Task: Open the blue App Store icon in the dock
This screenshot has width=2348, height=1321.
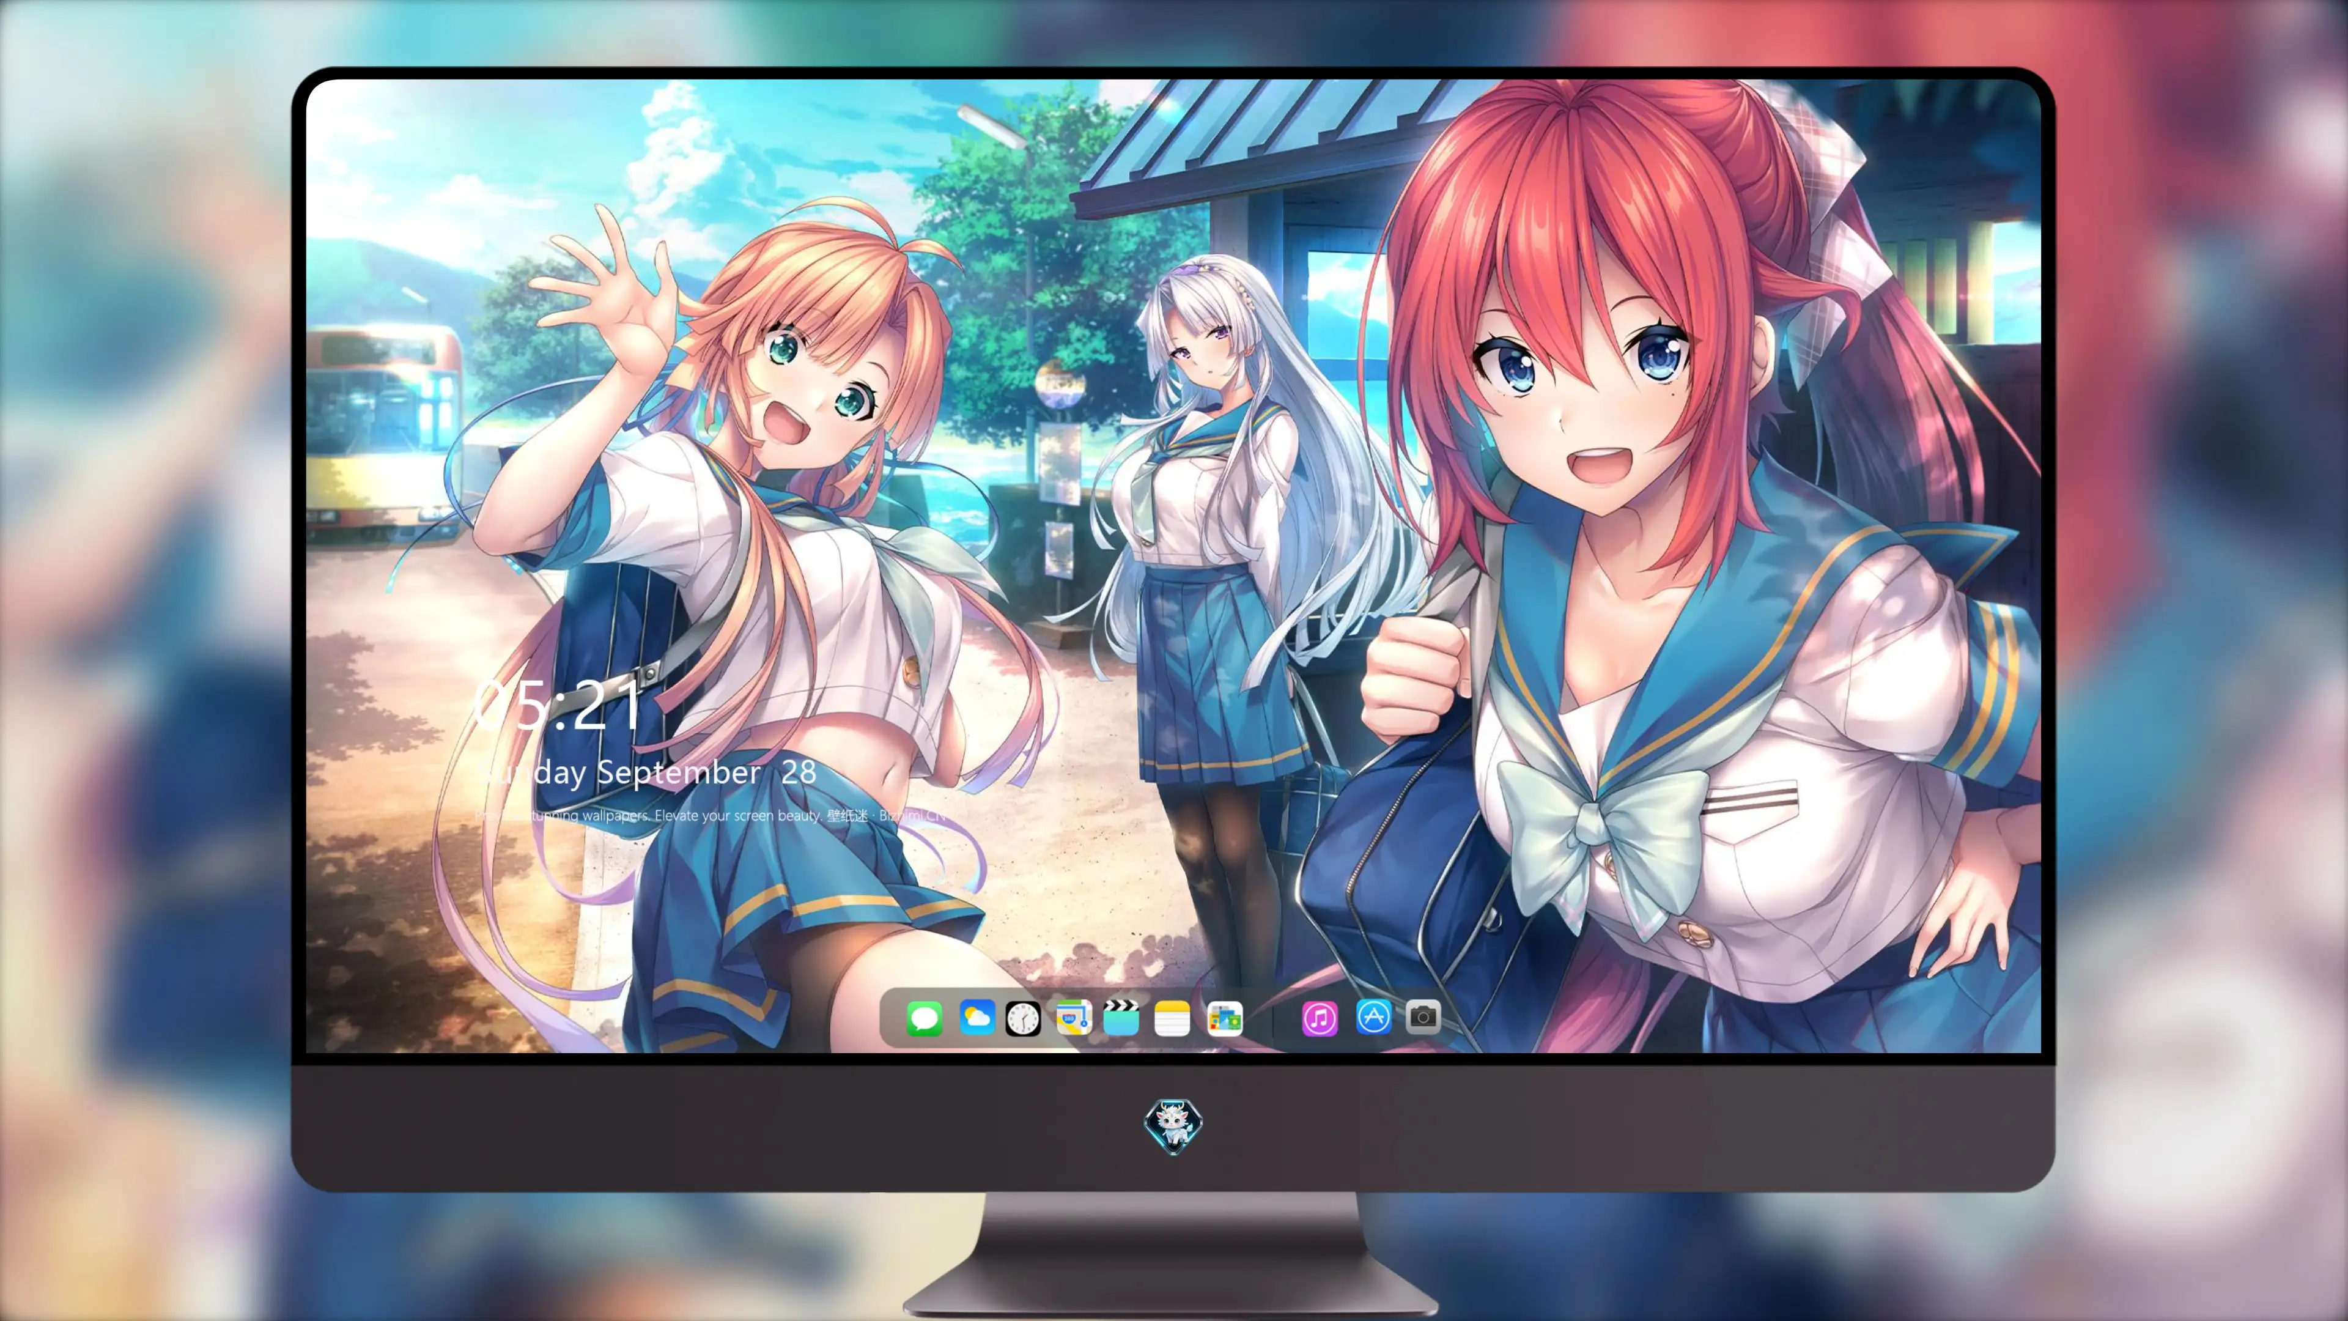Action: (x=1373, y=1018)
